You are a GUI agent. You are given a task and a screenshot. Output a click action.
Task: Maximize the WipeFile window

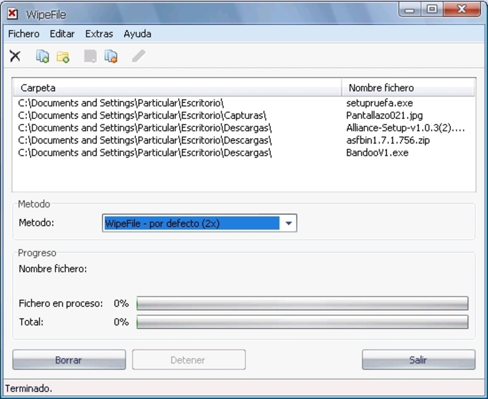(x=432, y=9)
